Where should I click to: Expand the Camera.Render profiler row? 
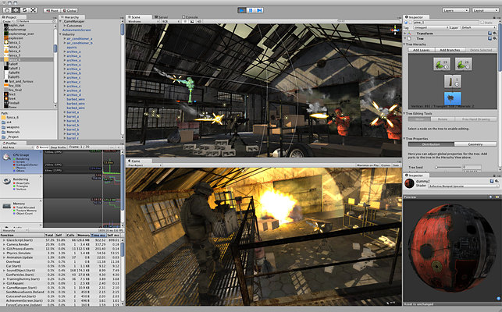click(3, 243)
